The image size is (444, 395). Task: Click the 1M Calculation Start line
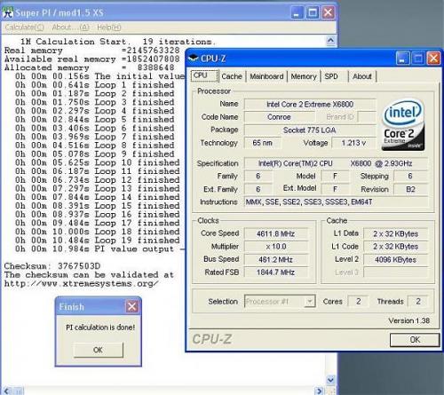point(118,42)
